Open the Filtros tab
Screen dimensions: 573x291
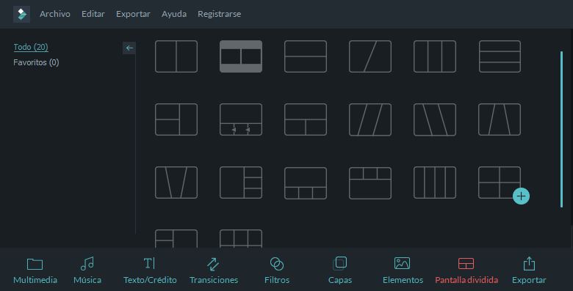tap(277, 270)
